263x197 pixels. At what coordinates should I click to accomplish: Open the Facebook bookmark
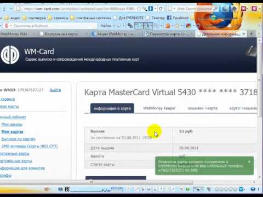pos(178,18)
